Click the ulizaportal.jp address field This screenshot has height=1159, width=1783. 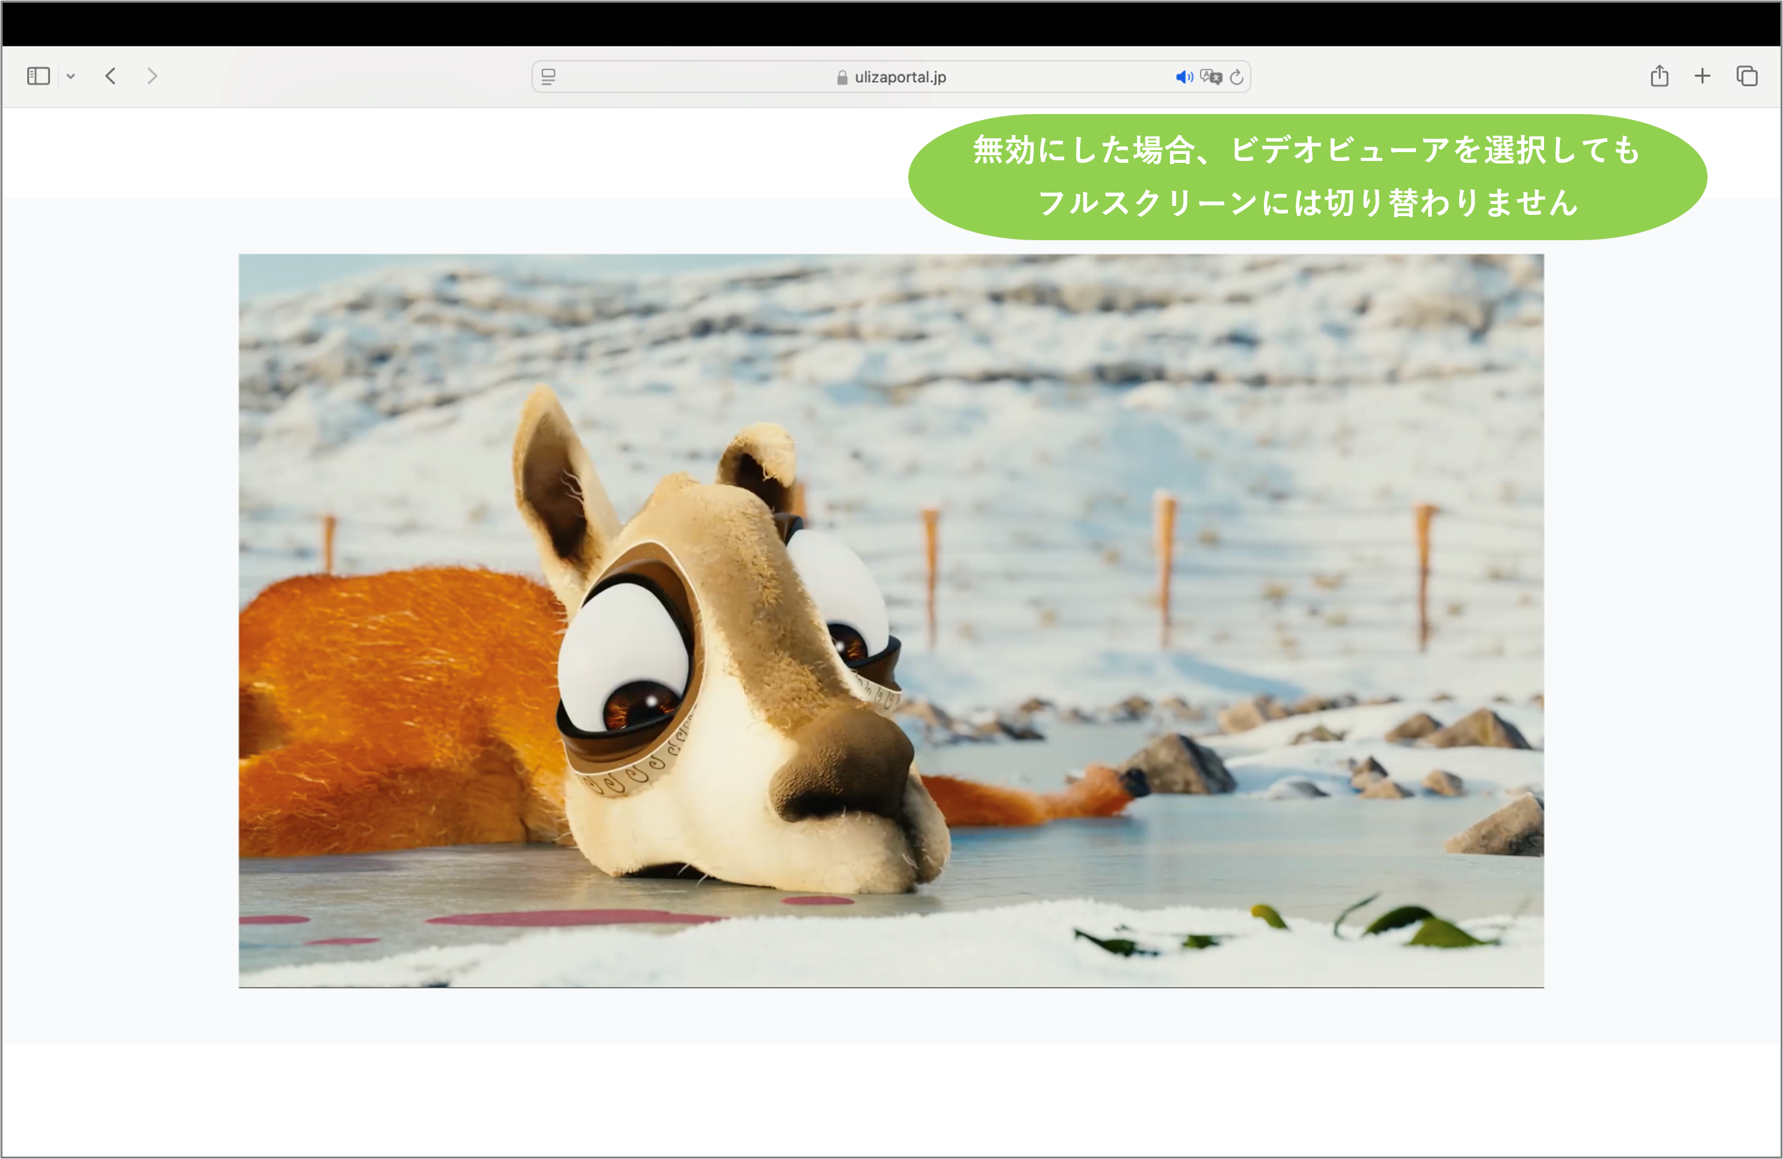891,77
